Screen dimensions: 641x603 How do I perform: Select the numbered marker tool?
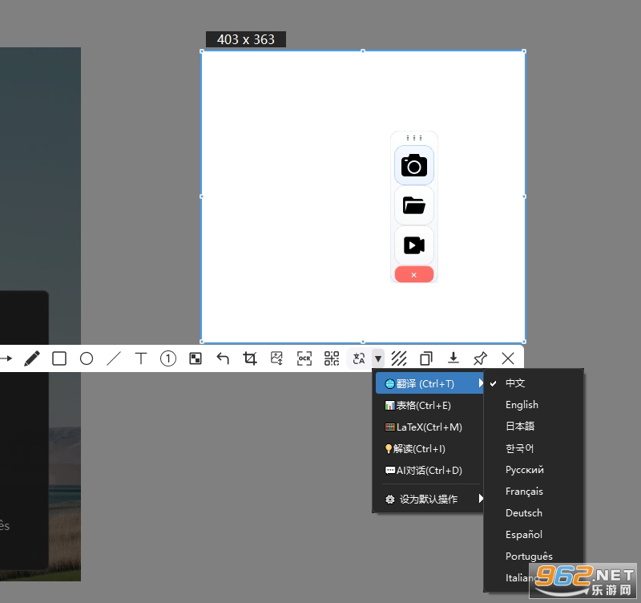coord(168,358)
